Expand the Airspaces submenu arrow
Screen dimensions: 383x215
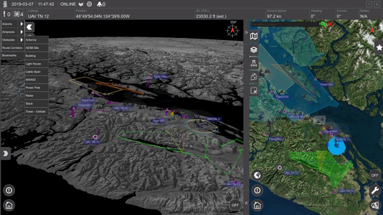coord(21,32)
